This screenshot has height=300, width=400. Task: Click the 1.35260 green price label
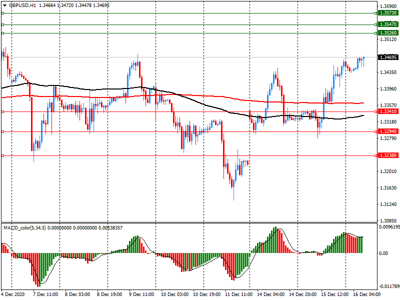click(x=388, y=33)
